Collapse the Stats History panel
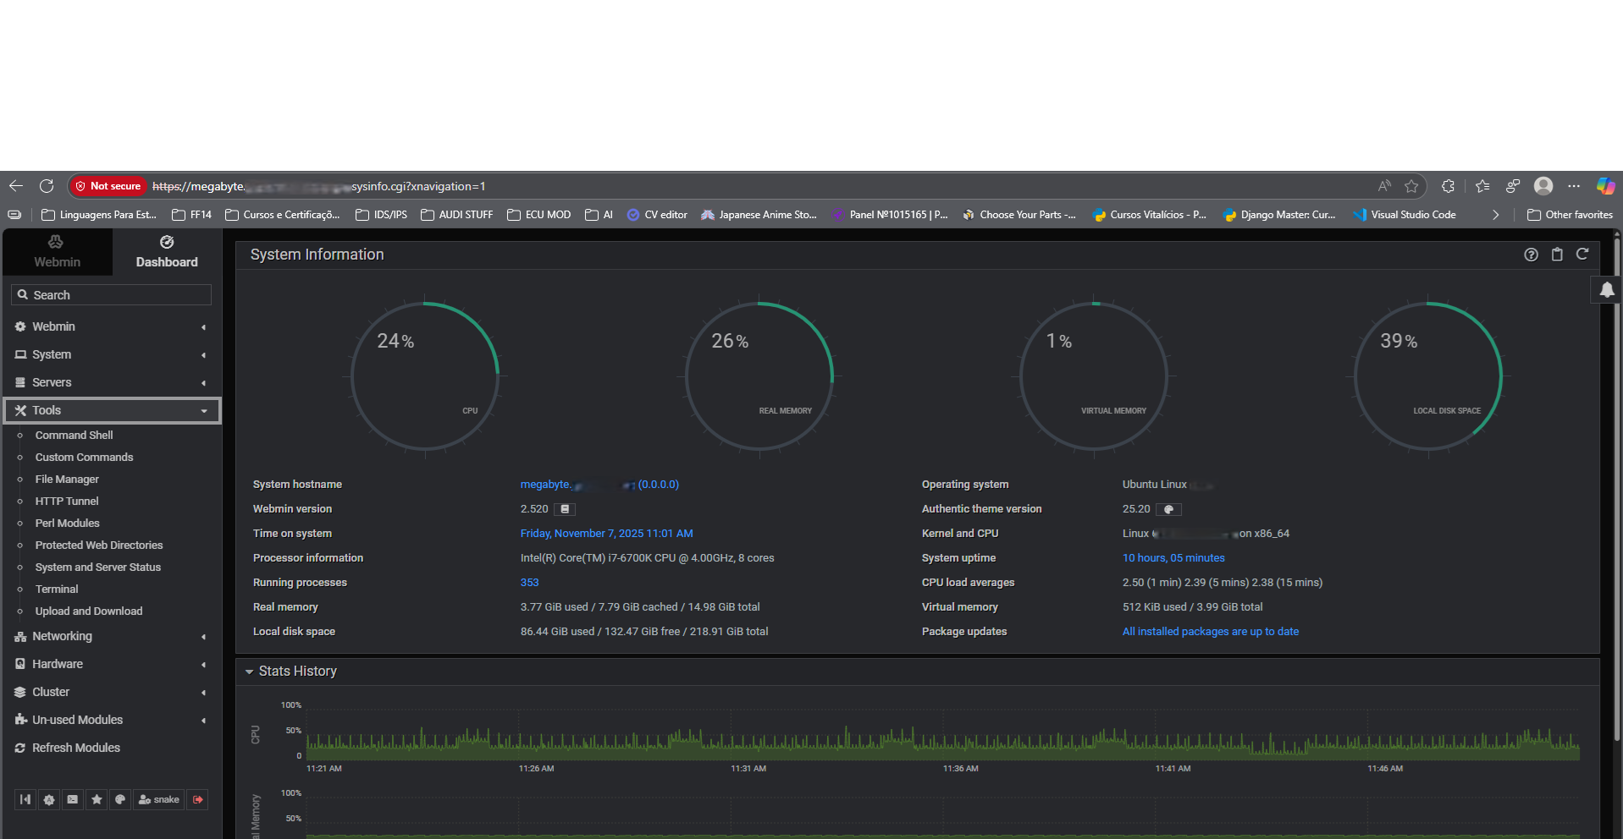The width and height of the screenshot is (1623, 839). pyautogui.click(x=250, y=671)
